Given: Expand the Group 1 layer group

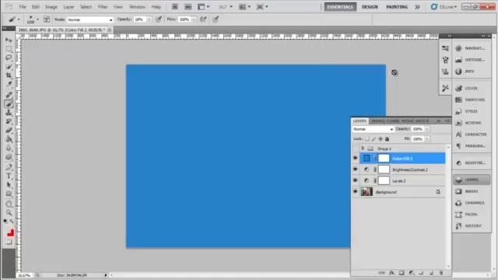Looking at the screenshot, I should point(363,149).
